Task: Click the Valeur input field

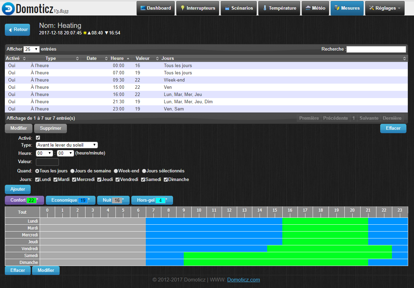Action: coord(47,162)
